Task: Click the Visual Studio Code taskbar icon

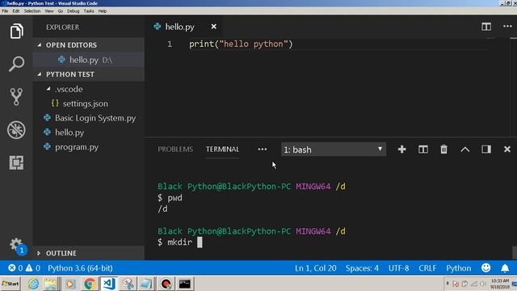Action: click(109, 284)
